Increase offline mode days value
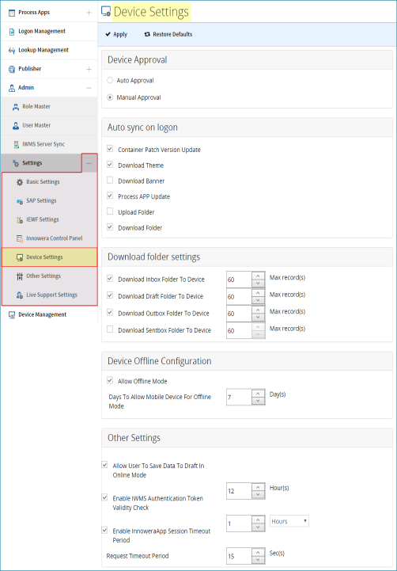Viewport: 397px width, 571px height. [258, 394]
